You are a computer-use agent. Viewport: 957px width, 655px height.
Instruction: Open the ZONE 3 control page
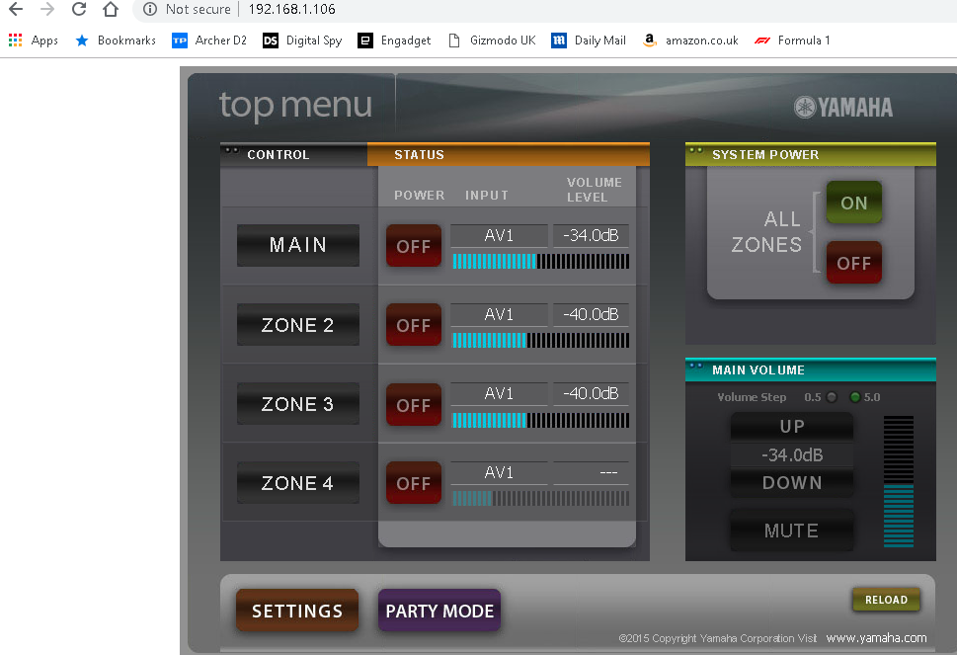297,404
